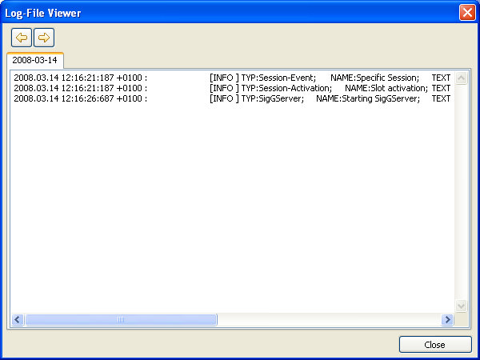This screenshot has width=480, height=360.
Task: Click the empty area below the log entries
Action: point(232,208)
